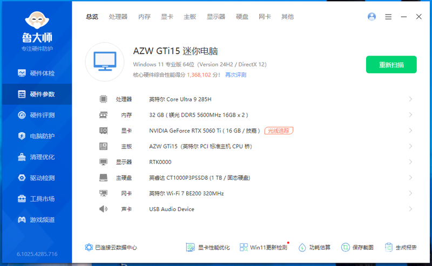Click 已连接云数据中心 status
Screen dimensions: 432x266
[x=111, y=247]
